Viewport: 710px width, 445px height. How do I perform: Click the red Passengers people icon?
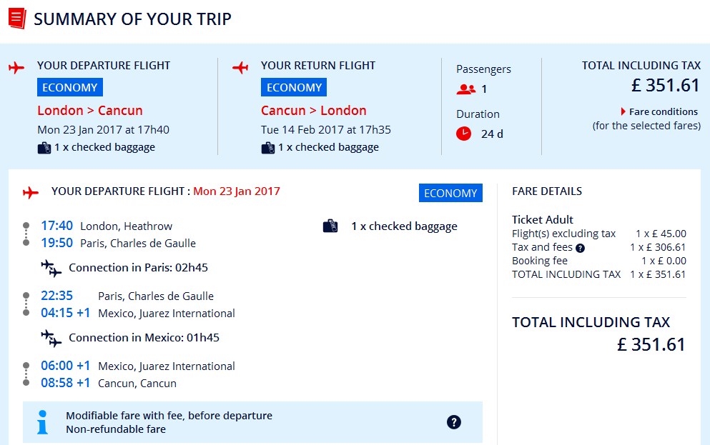tap(466, 89)
